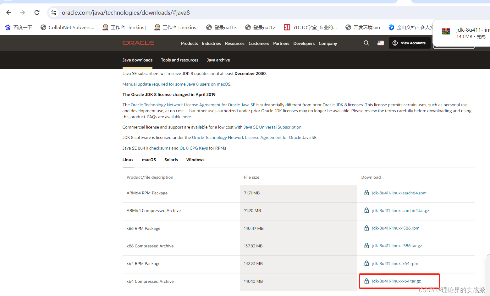Open the 百度一下 bookmark
This screenshot has height=296, width=490.
[19, 27]
